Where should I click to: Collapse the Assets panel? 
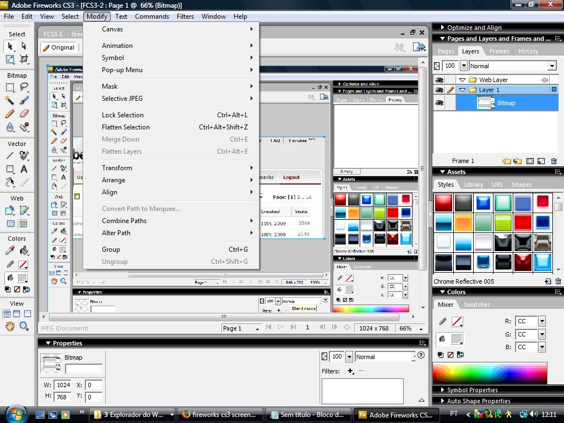coord(442,172)
